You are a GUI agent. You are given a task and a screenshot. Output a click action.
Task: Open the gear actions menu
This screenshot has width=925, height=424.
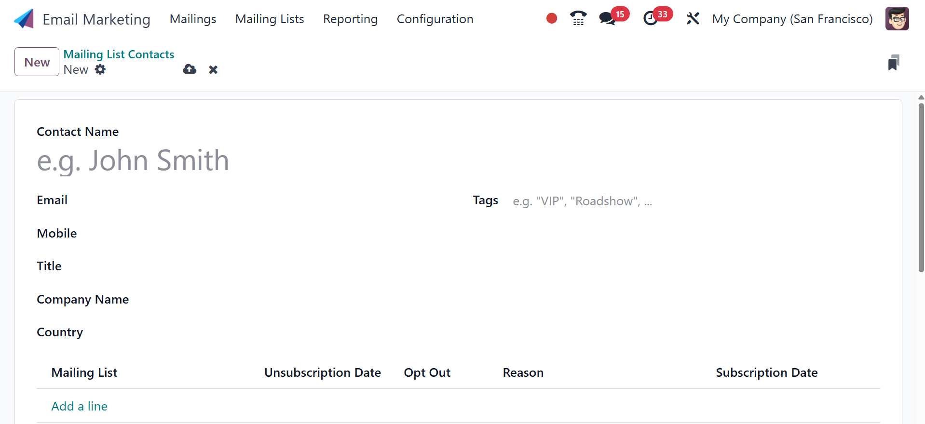100,69
